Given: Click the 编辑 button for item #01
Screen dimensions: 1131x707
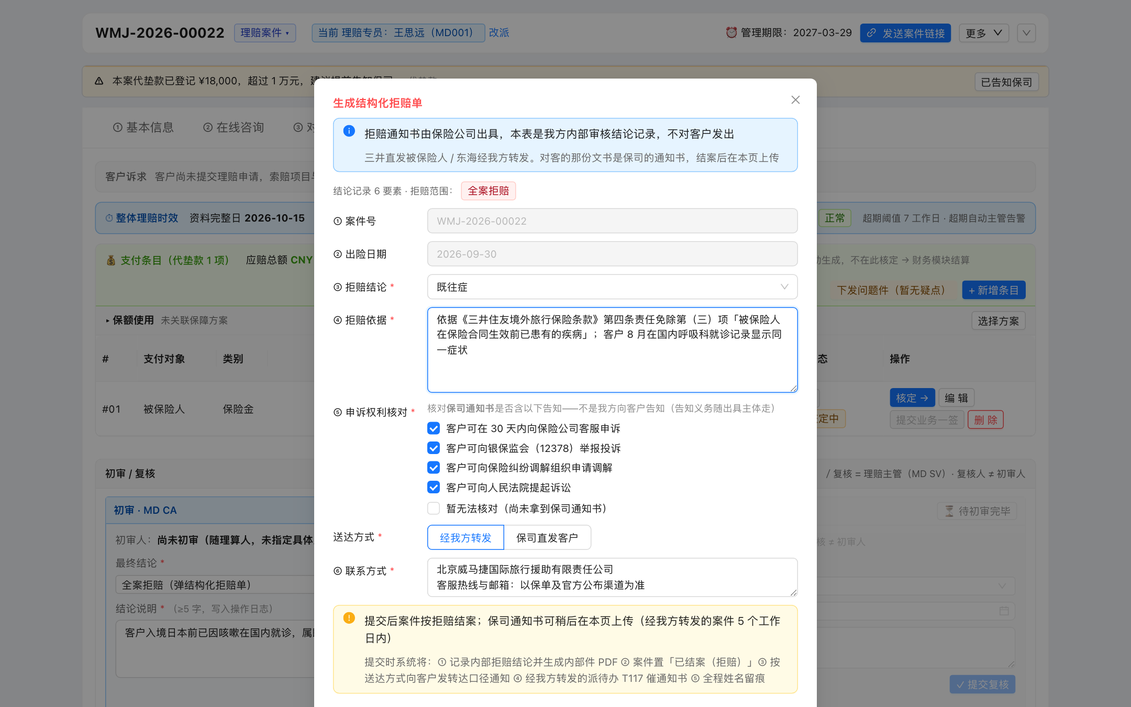Looking at the screenshot, I should pos(956,398).
